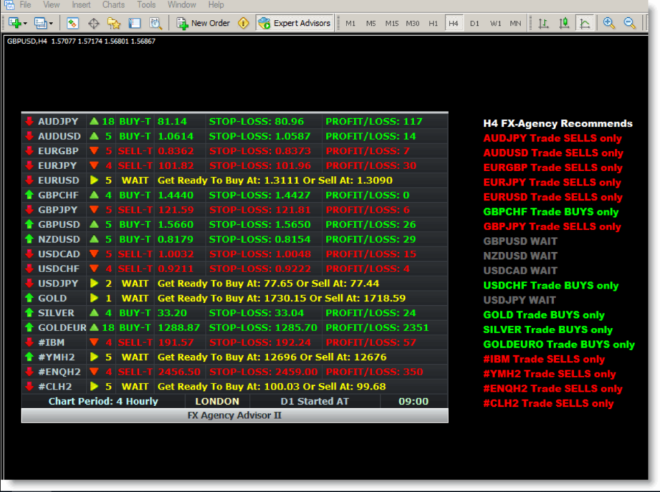This screenshot has height=492, width=660.
Task: Open the chart Profiles dropdown
Action: tap(49, 23)
